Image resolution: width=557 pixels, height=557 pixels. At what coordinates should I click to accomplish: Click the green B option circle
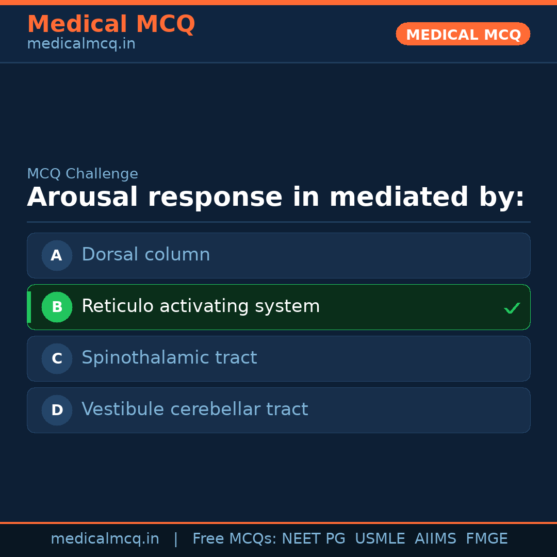(57, 307)
